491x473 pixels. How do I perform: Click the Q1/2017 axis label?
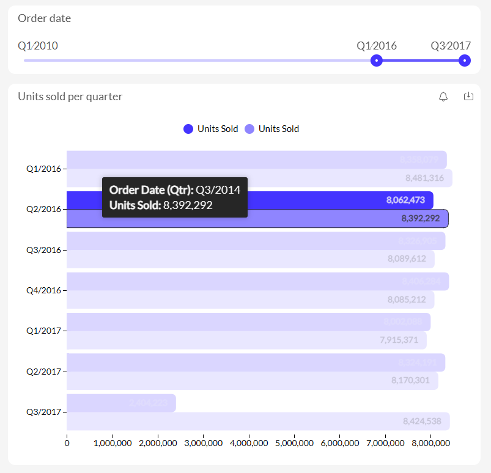pyautogui.click(x=43, y=331)
